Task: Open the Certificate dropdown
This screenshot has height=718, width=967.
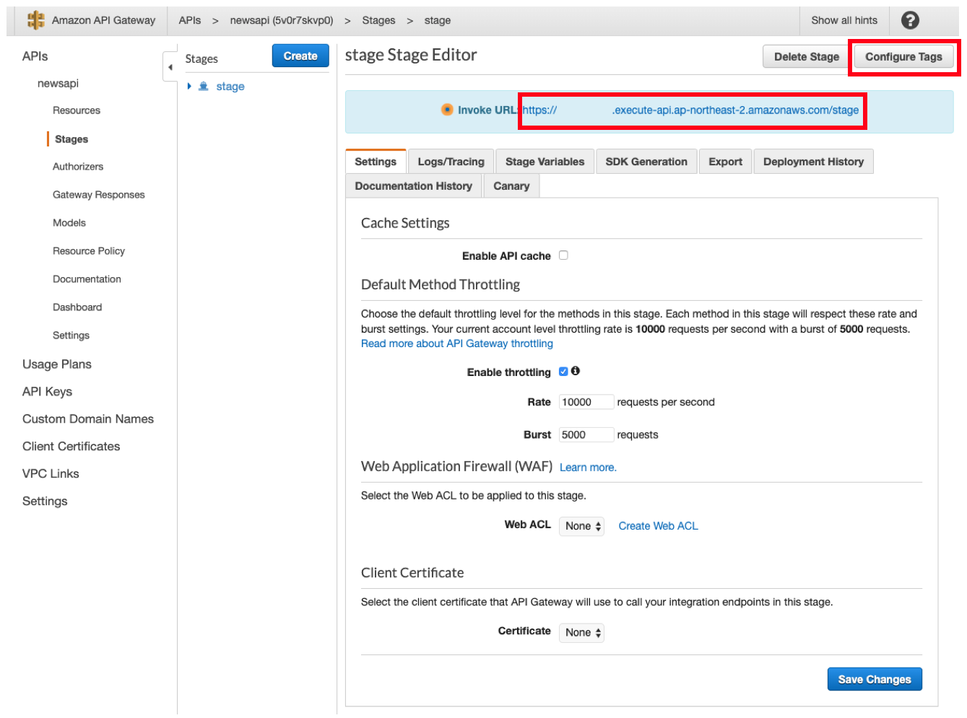Action: [x=581, y=633]
